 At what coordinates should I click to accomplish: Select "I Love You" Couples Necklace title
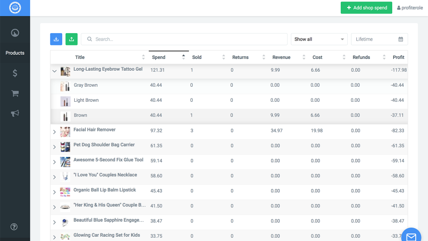coord(105,175)
